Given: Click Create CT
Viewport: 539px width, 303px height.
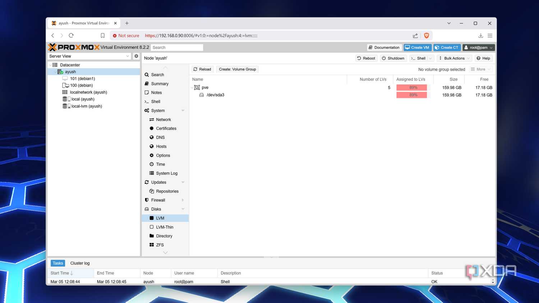Looking at the screenshot, I should click(x=447, y=47).
